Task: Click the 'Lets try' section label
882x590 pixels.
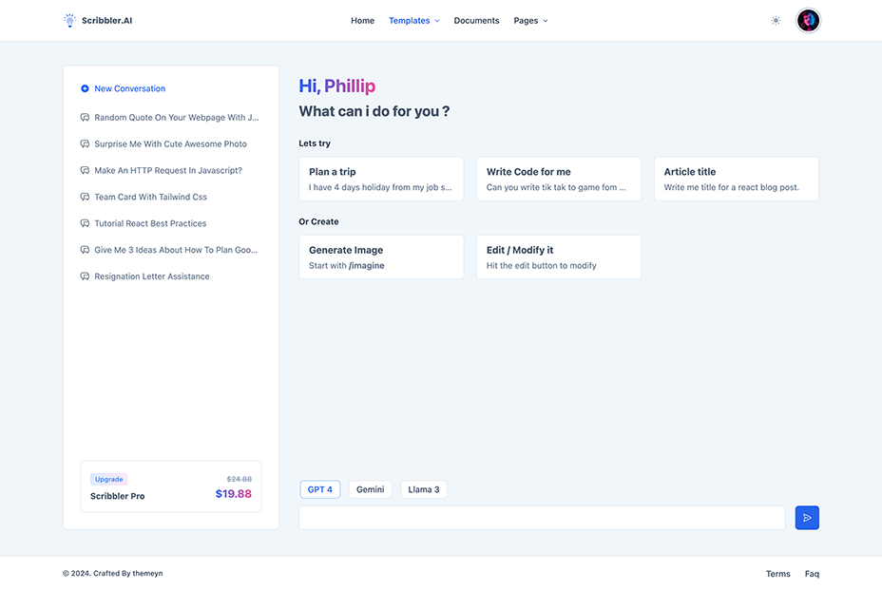Action: [x=315, y=143]
